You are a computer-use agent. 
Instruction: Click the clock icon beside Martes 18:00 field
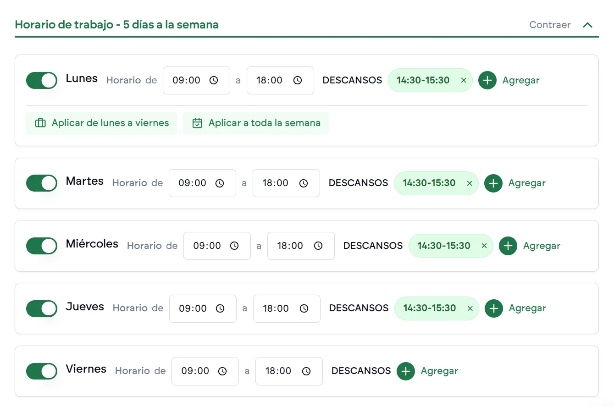coord(304,183)
